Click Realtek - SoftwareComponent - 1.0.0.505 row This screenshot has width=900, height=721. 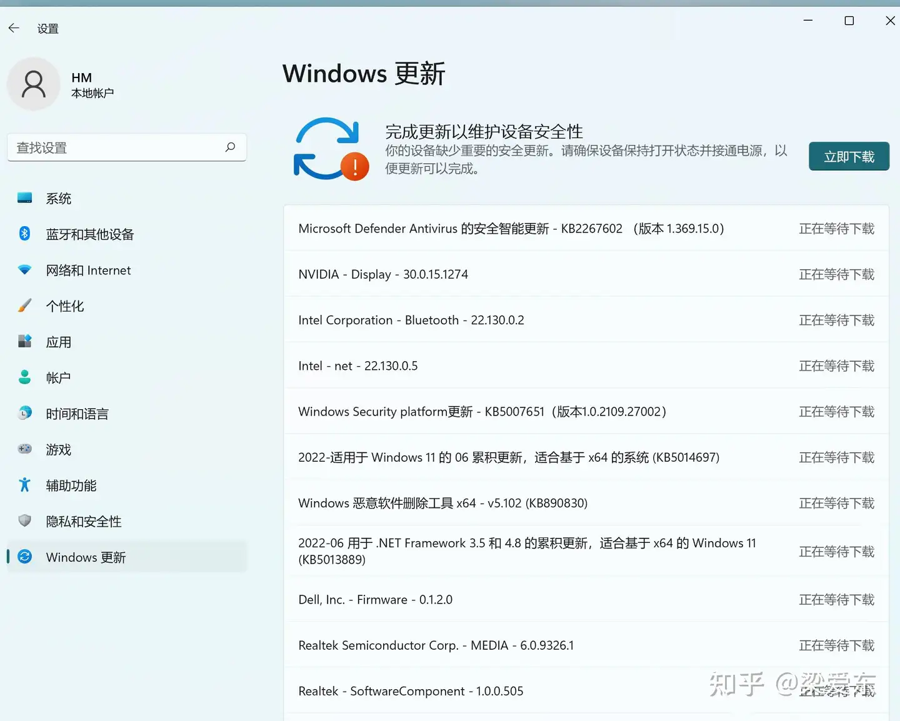click(x=586, y=691)
